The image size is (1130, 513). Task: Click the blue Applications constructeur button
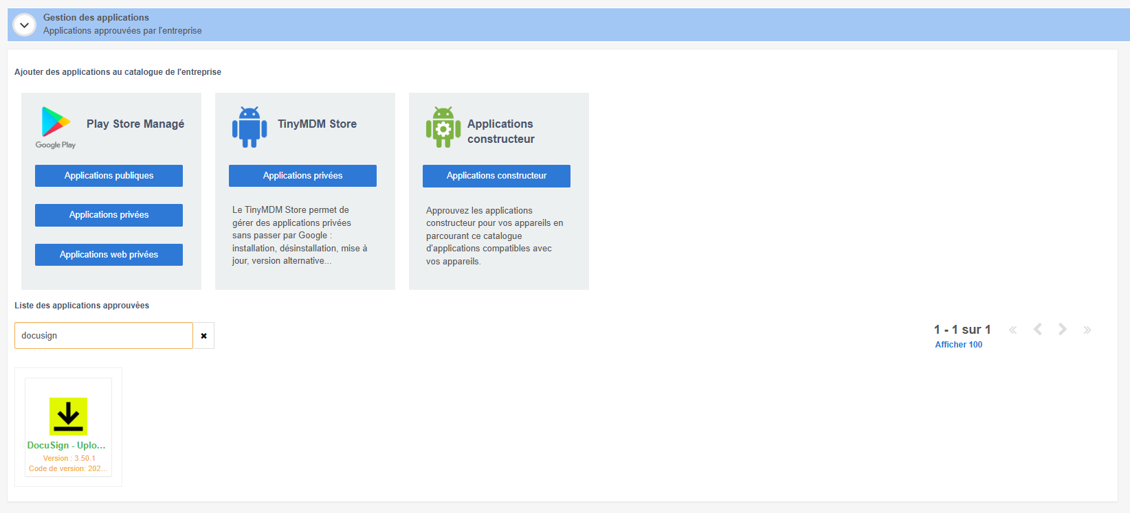pos(496,176)
